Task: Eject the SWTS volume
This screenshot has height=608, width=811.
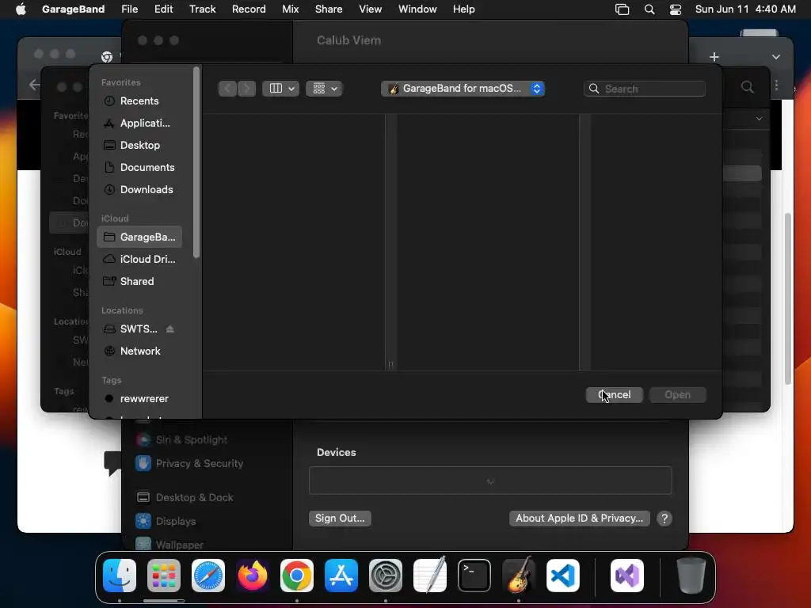Action: click(x=170, y=329)
